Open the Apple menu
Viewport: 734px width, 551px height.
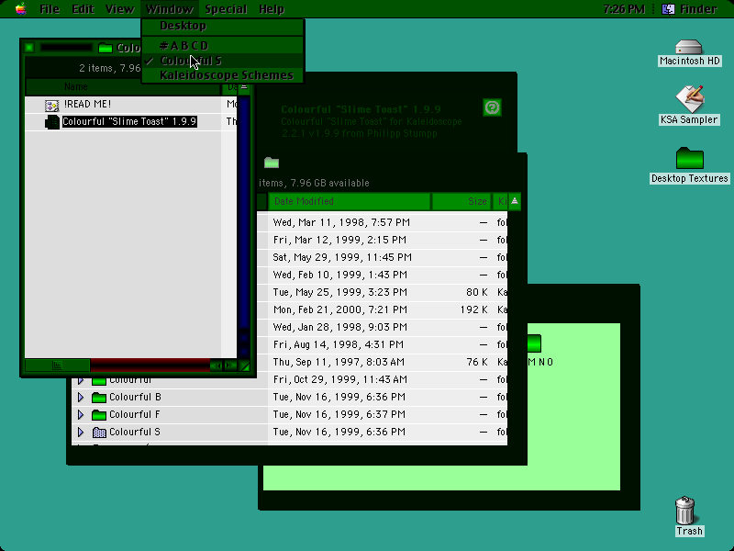pyautogui.click(x=20, y=9)
